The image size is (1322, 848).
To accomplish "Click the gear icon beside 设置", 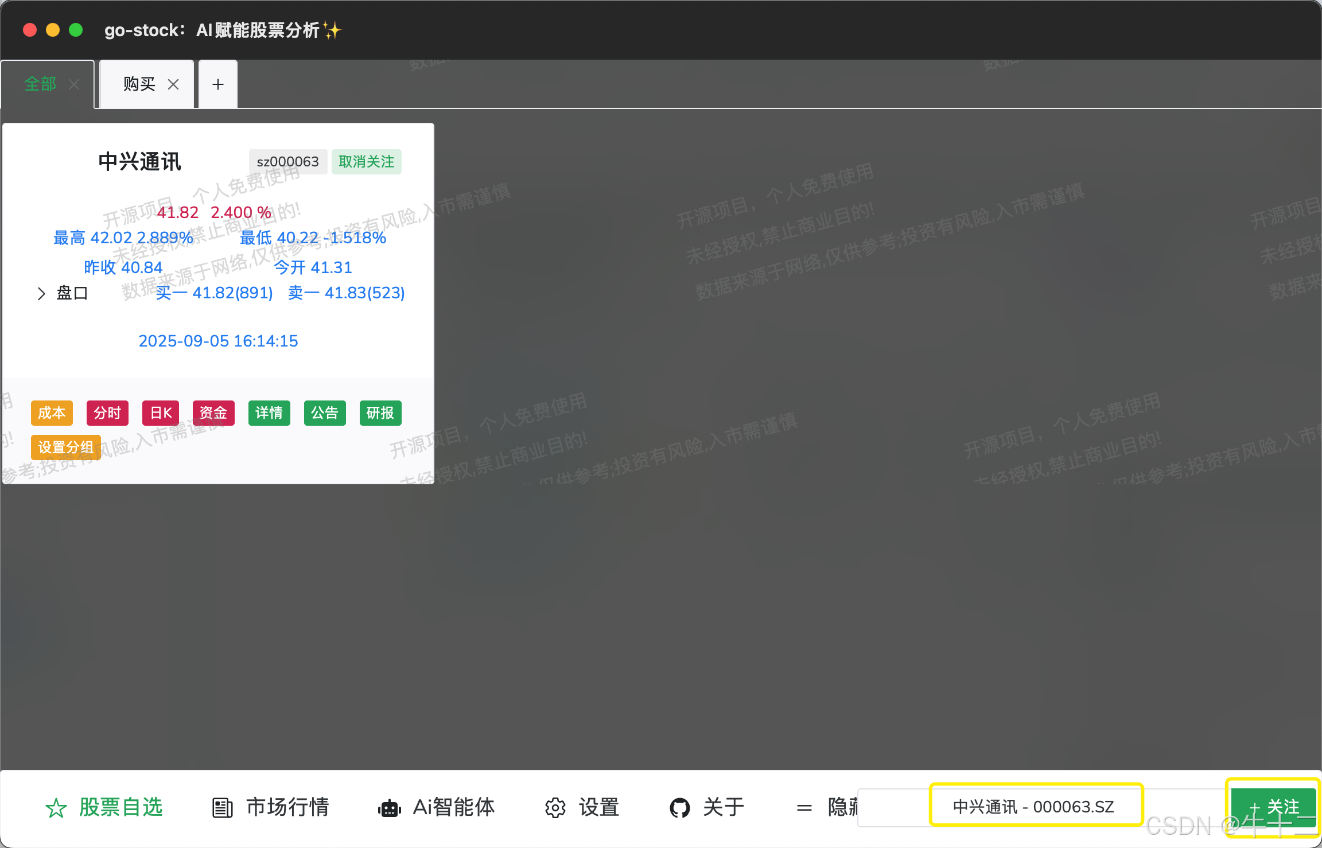I will pos(555,808).
